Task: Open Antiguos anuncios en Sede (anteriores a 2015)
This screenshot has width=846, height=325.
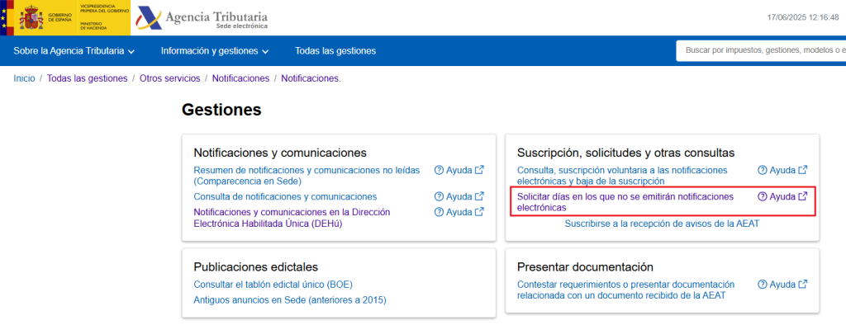Action: click(290, 300)
